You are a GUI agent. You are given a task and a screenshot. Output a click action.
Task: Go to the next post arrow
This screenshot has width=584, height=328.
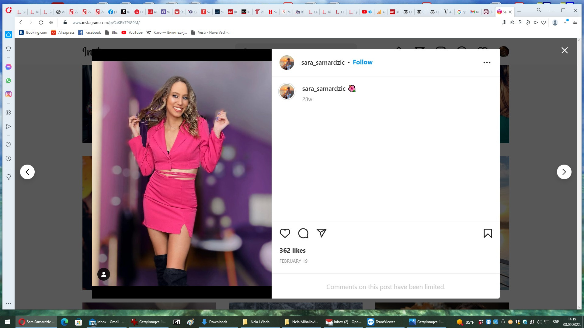tap(564, 172)
